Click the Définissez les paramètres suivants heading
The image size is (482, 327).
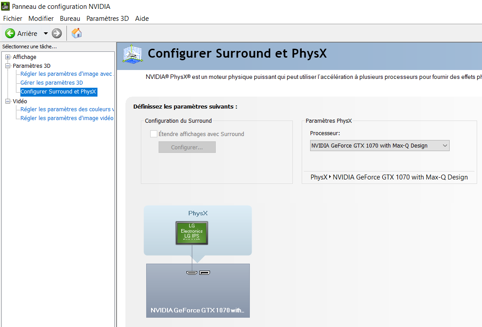185,107
